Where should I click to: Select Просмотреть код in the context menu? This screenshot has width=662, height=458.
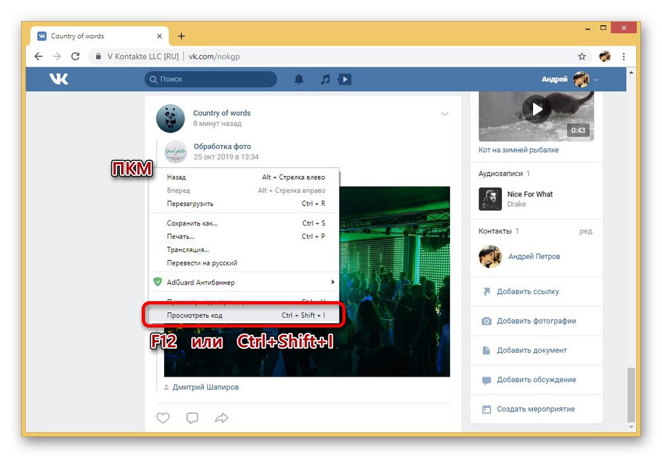[244, 315]
